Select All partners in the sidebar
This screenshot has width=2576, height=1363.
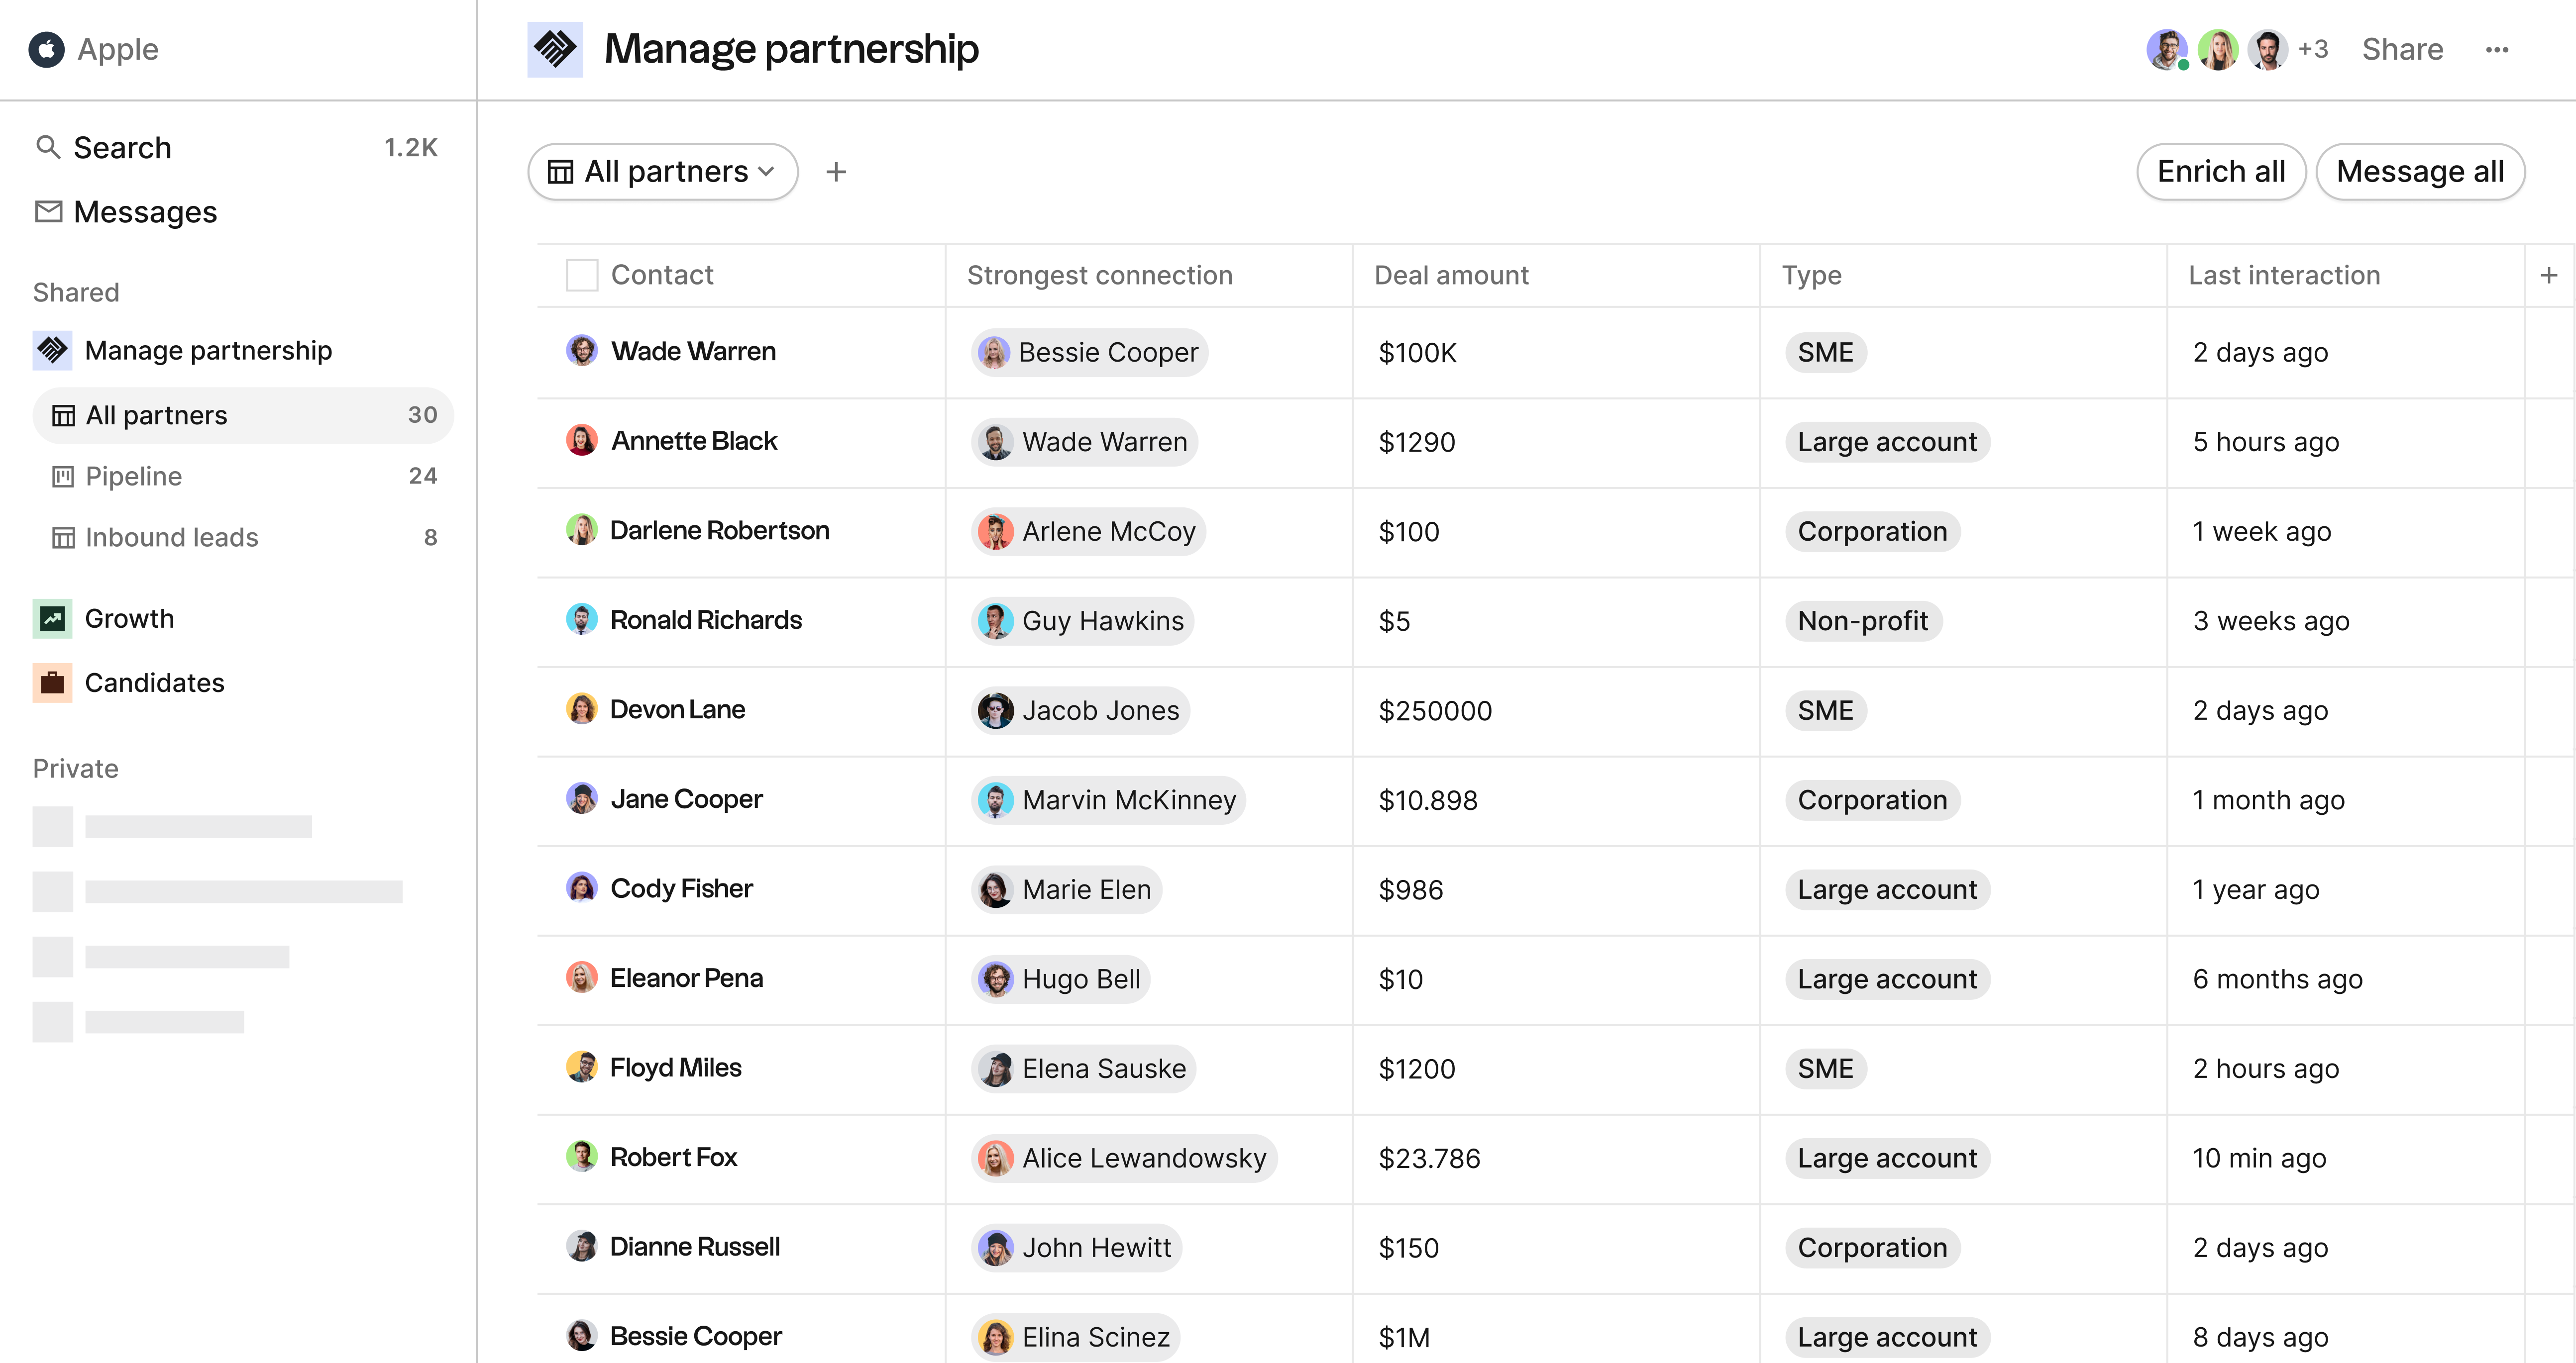156,415
